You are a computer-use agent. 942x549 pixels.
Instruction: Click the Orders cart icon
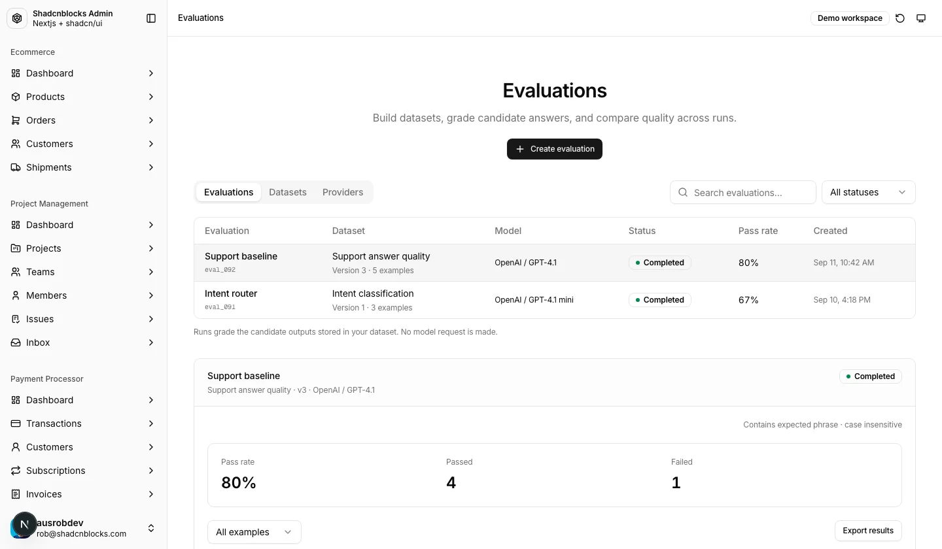16,120
